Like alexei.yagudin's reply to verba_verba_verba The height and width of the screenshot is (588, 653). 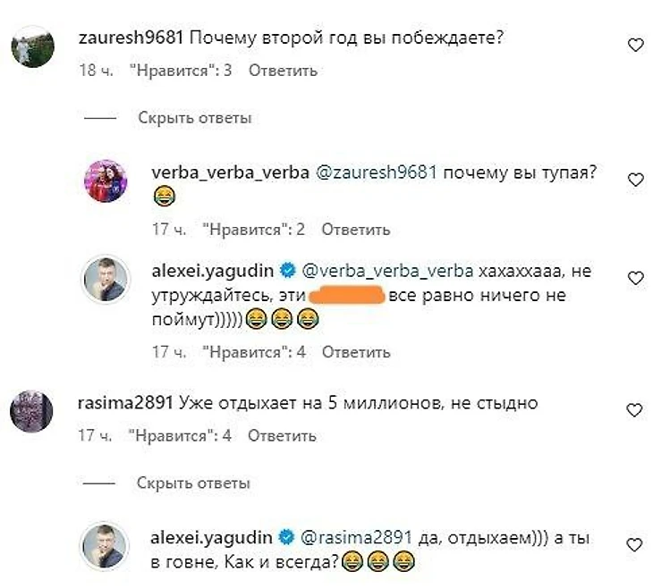[x=635, y=278]
